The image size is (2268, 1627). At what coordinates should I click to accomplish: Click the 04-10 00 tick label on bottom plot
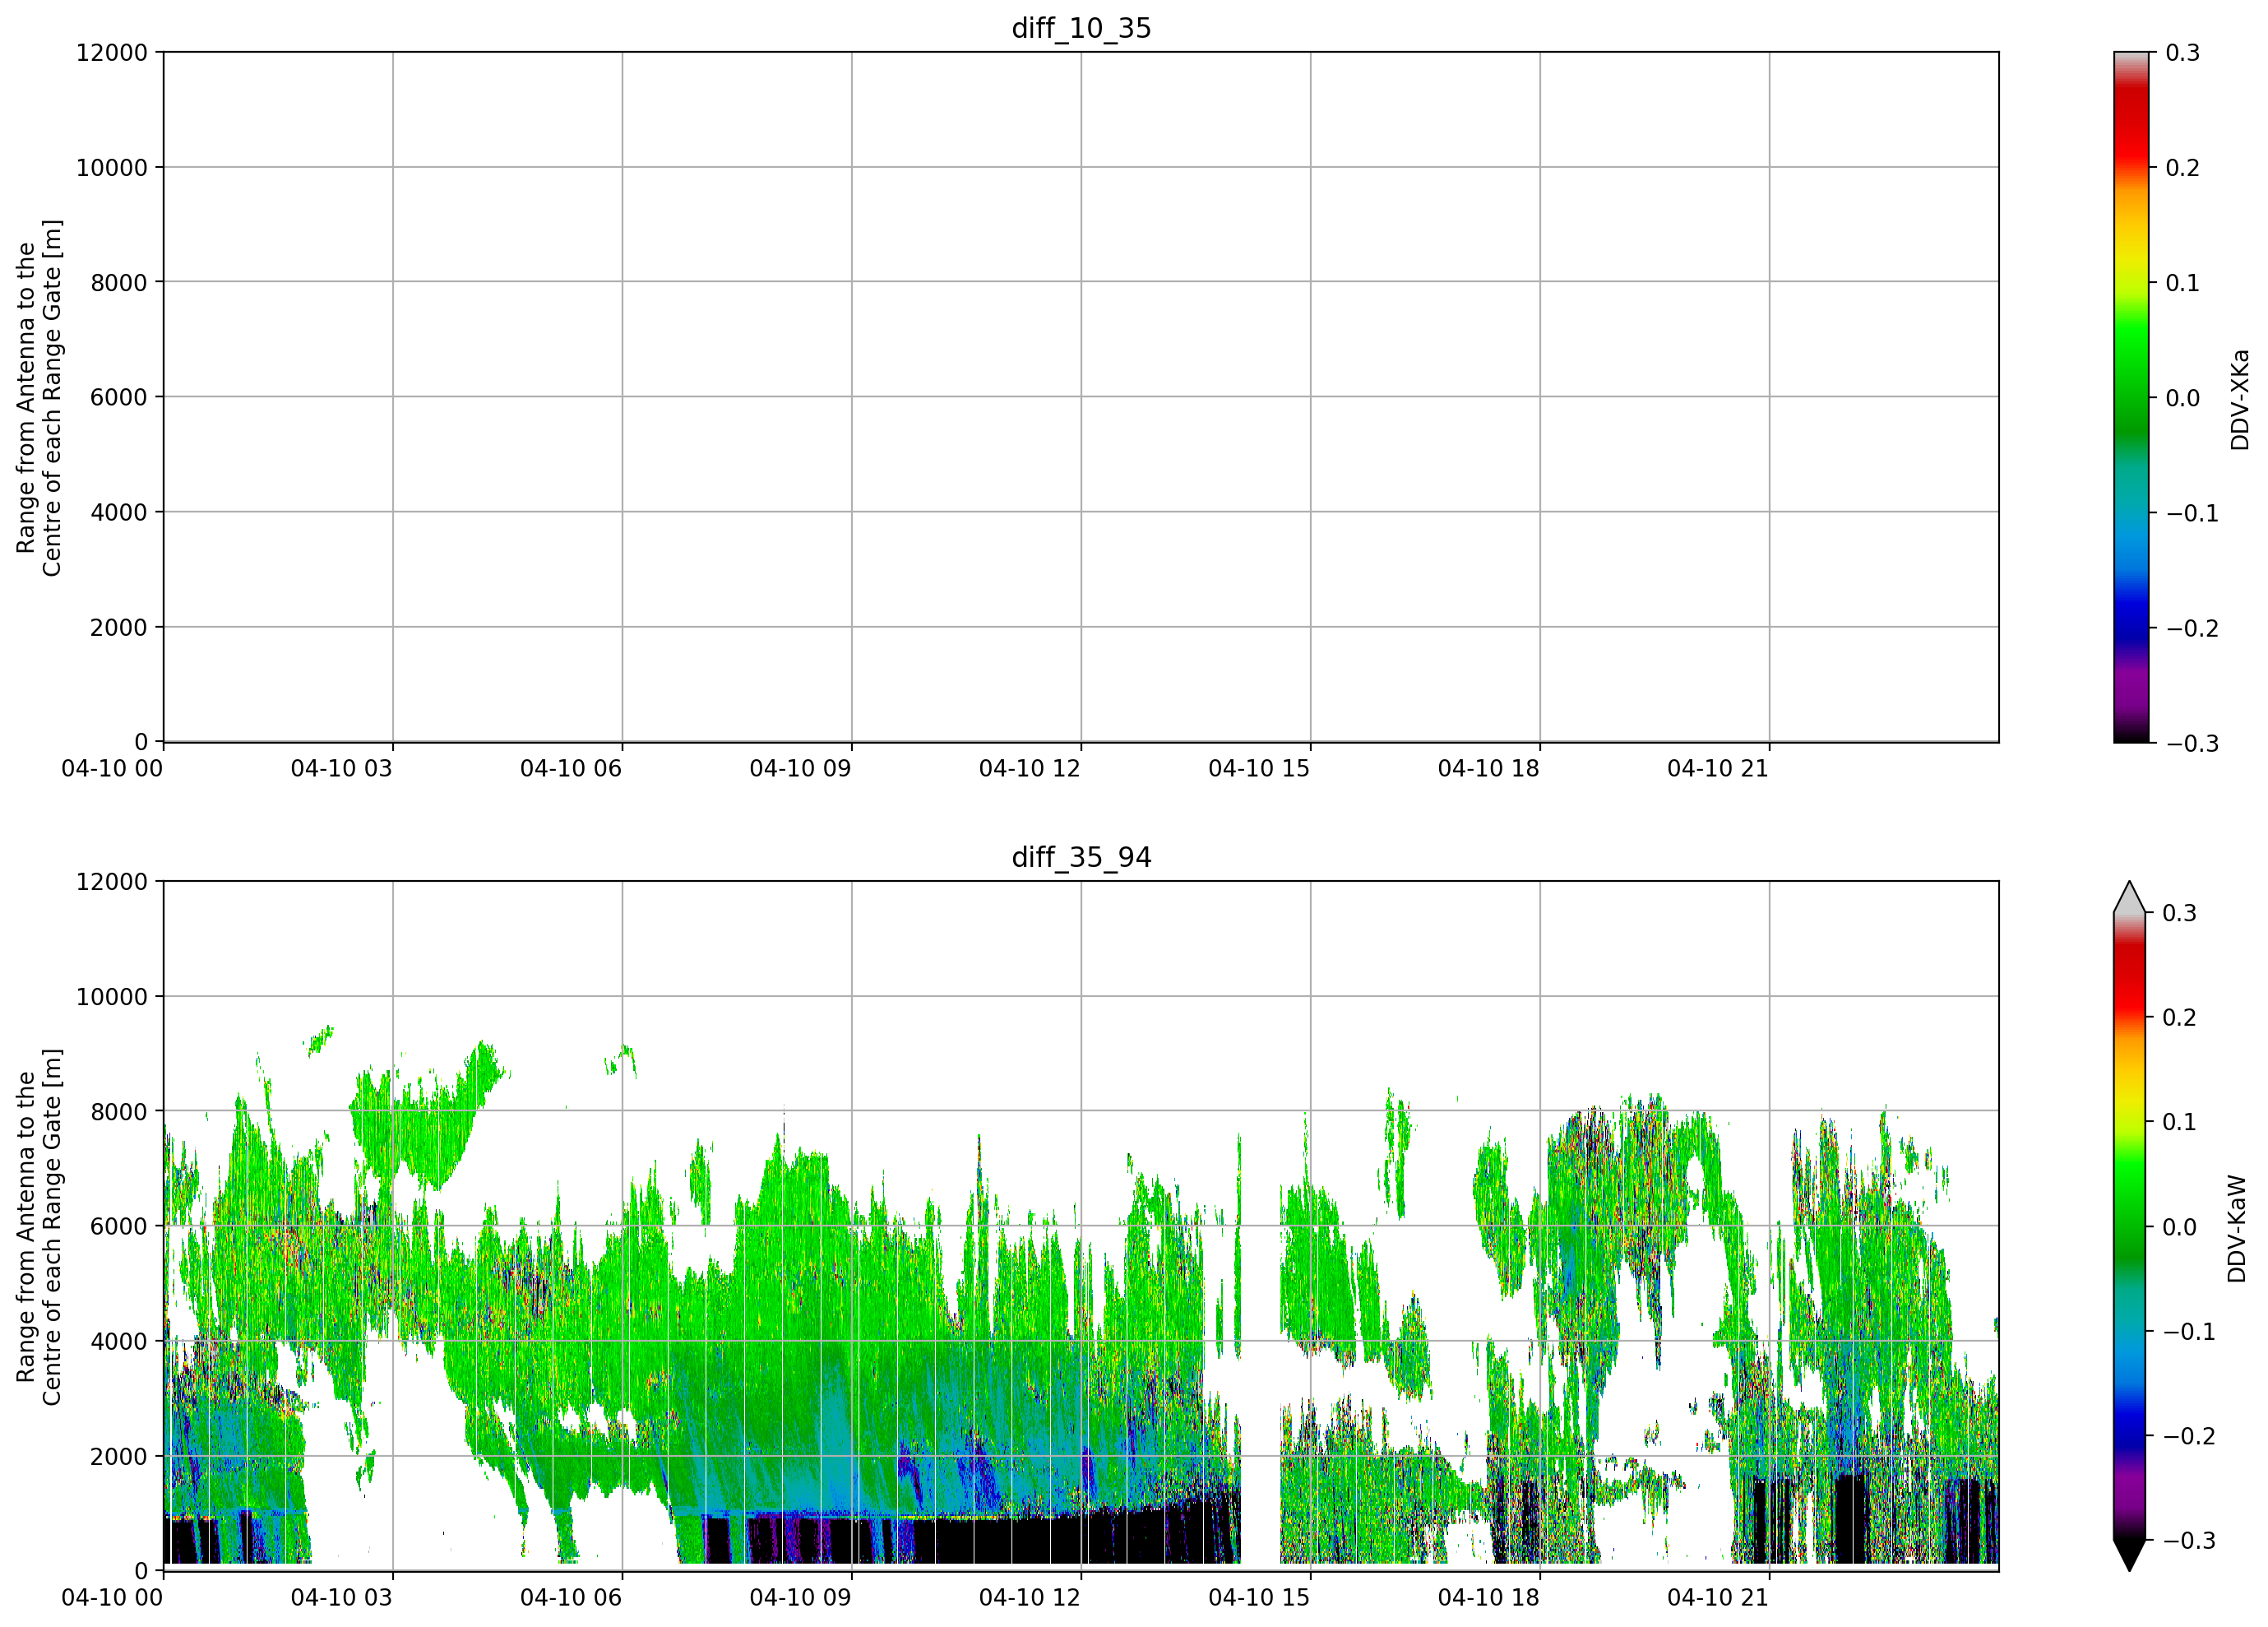(112, 1597)
